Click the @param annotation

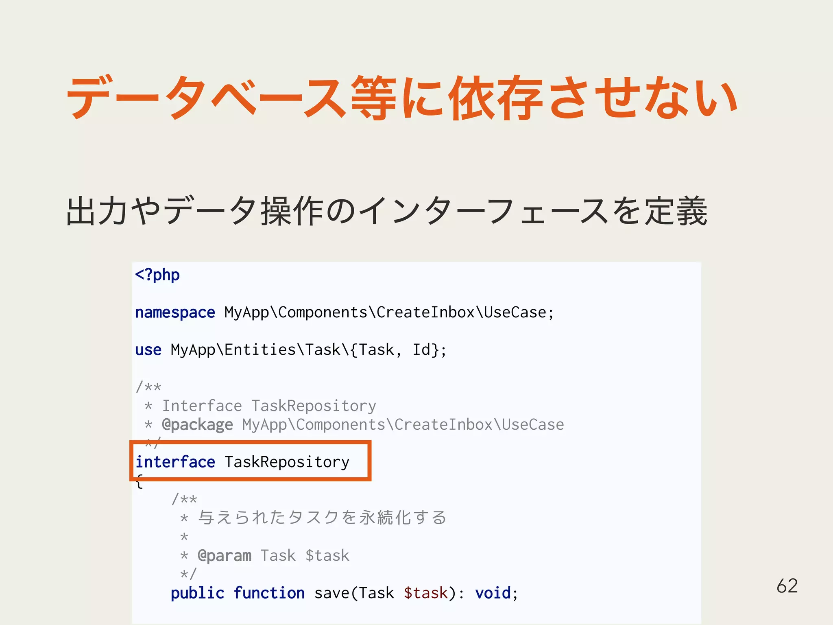224,556
